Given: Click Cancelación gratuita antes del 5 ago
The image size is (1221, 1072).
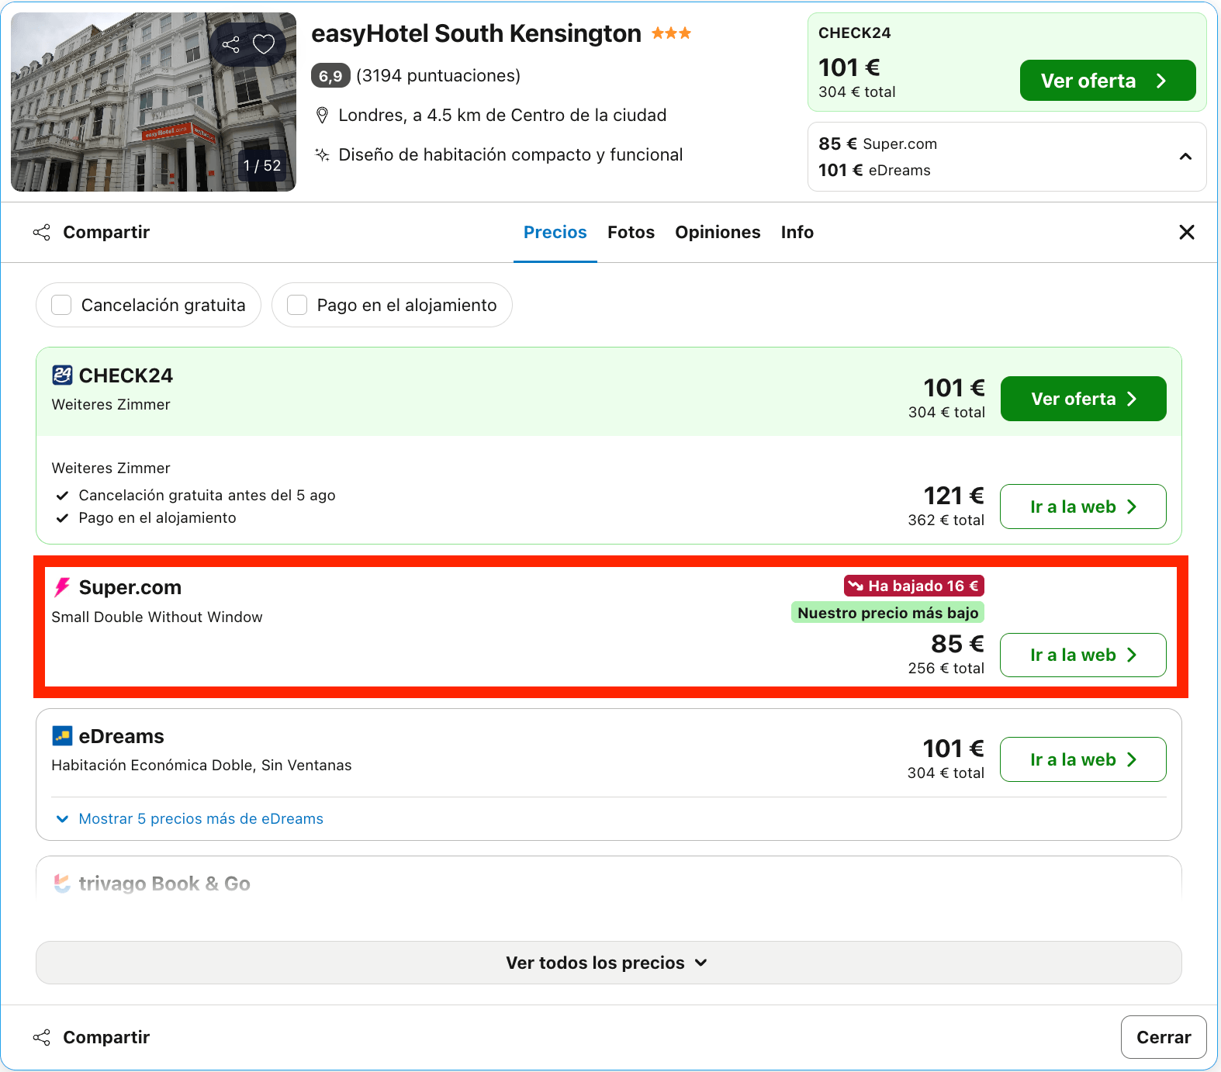Looking at the screenshot, I should [207, 495].
